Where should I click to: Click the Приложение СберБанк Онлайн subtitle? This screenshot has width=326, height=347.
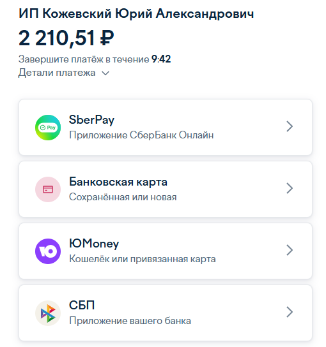(141, 135)
